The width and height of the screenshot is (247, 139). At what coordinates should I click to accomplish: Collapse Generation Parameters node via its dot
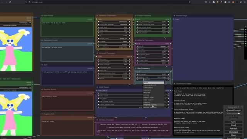97,15
